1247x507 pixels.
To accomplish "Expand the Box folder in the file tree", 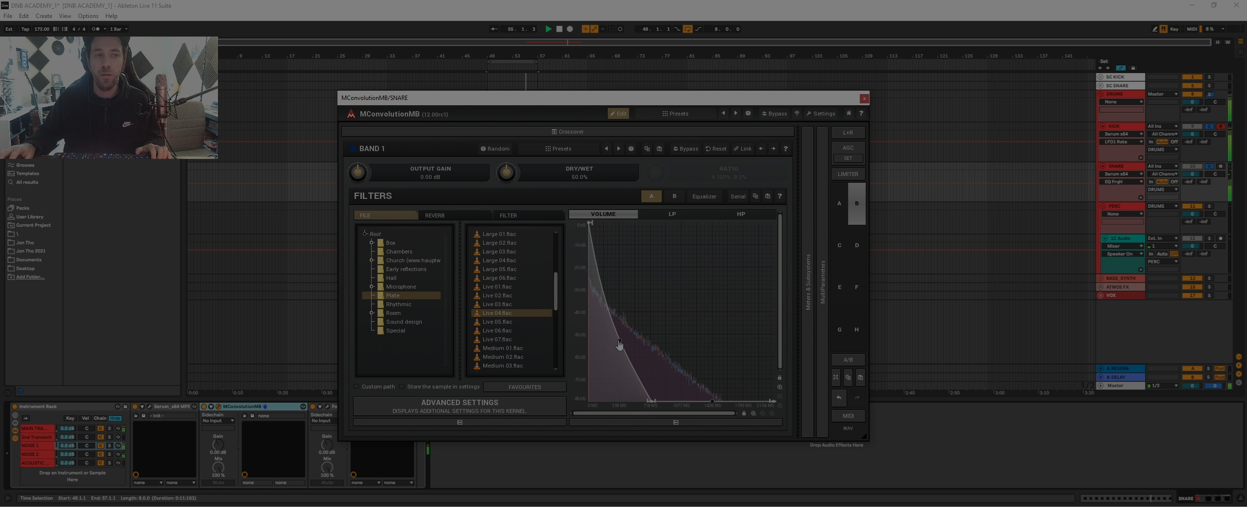I will tap(372, 243).
